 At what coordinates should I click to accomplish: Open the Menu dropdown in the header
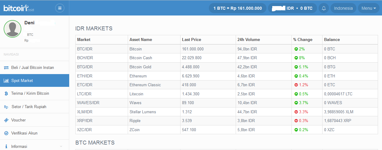tap(369, 8)
